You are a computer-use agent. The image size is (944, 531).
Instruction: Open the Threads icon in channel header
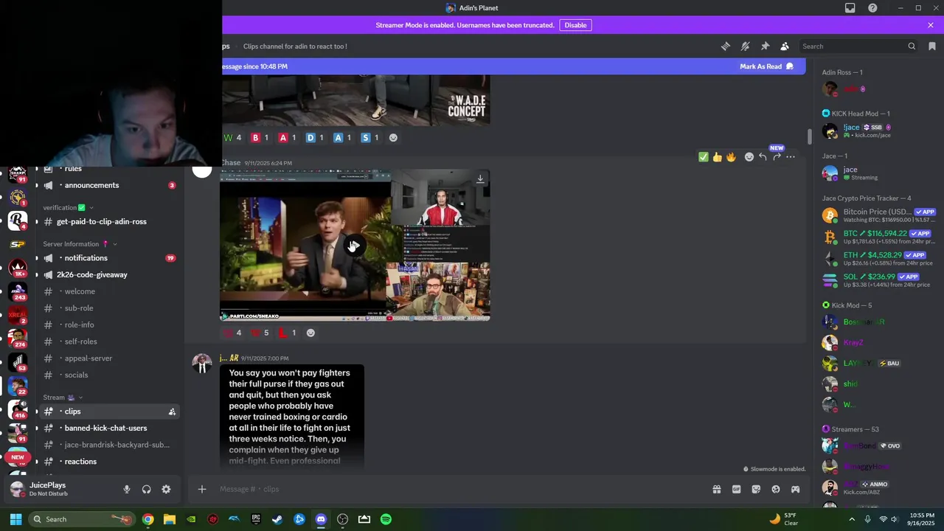click(x=726, y=46)
